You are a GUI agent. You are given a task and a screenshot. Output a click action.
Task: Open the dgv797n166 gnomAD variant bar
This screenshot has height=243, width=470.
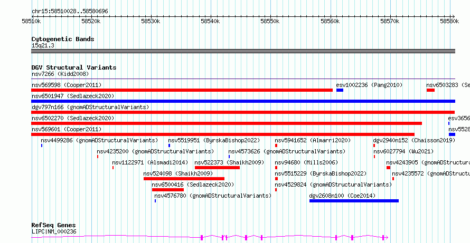point(243,112)
